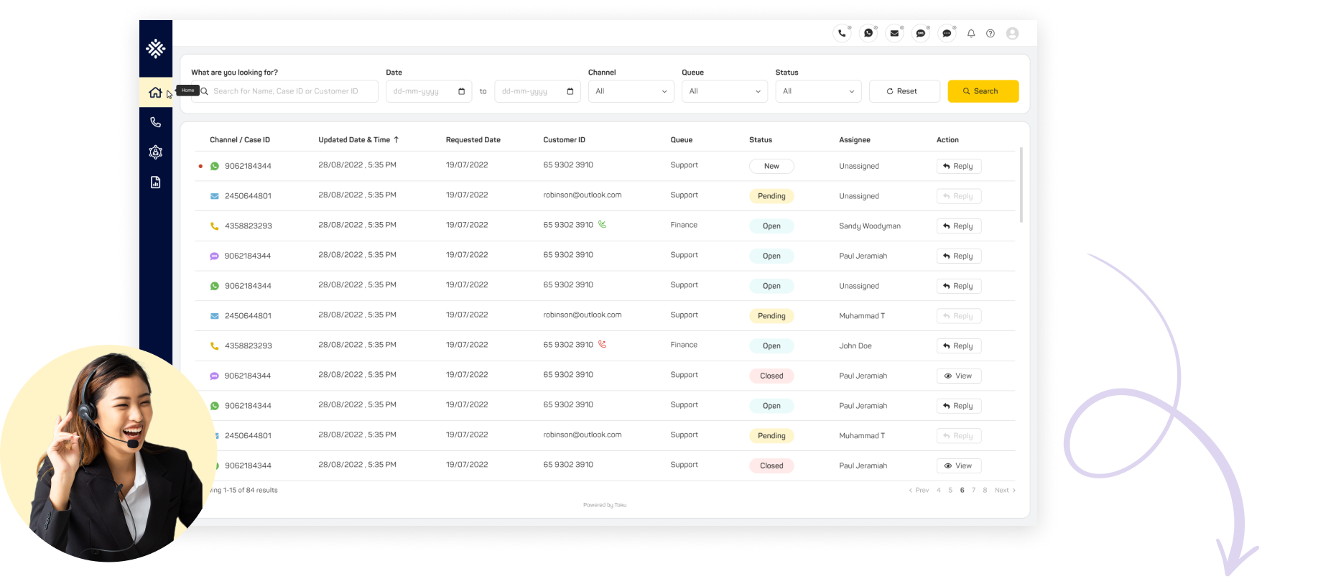
Task: Click the SMS channel icon in the top bar
Action: [921, 33]
